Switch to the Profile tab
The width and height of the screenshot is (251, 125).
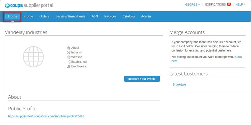(28, 16)
